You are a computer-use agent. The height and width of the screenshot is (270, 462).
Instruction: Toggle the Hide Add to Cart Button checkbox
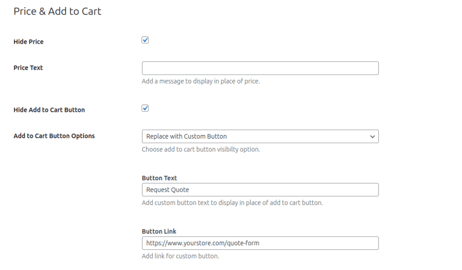pos(145,108)
